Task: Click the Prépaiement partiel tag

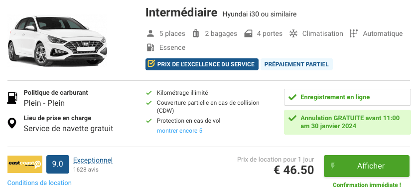Action: (x=296, y=64)
